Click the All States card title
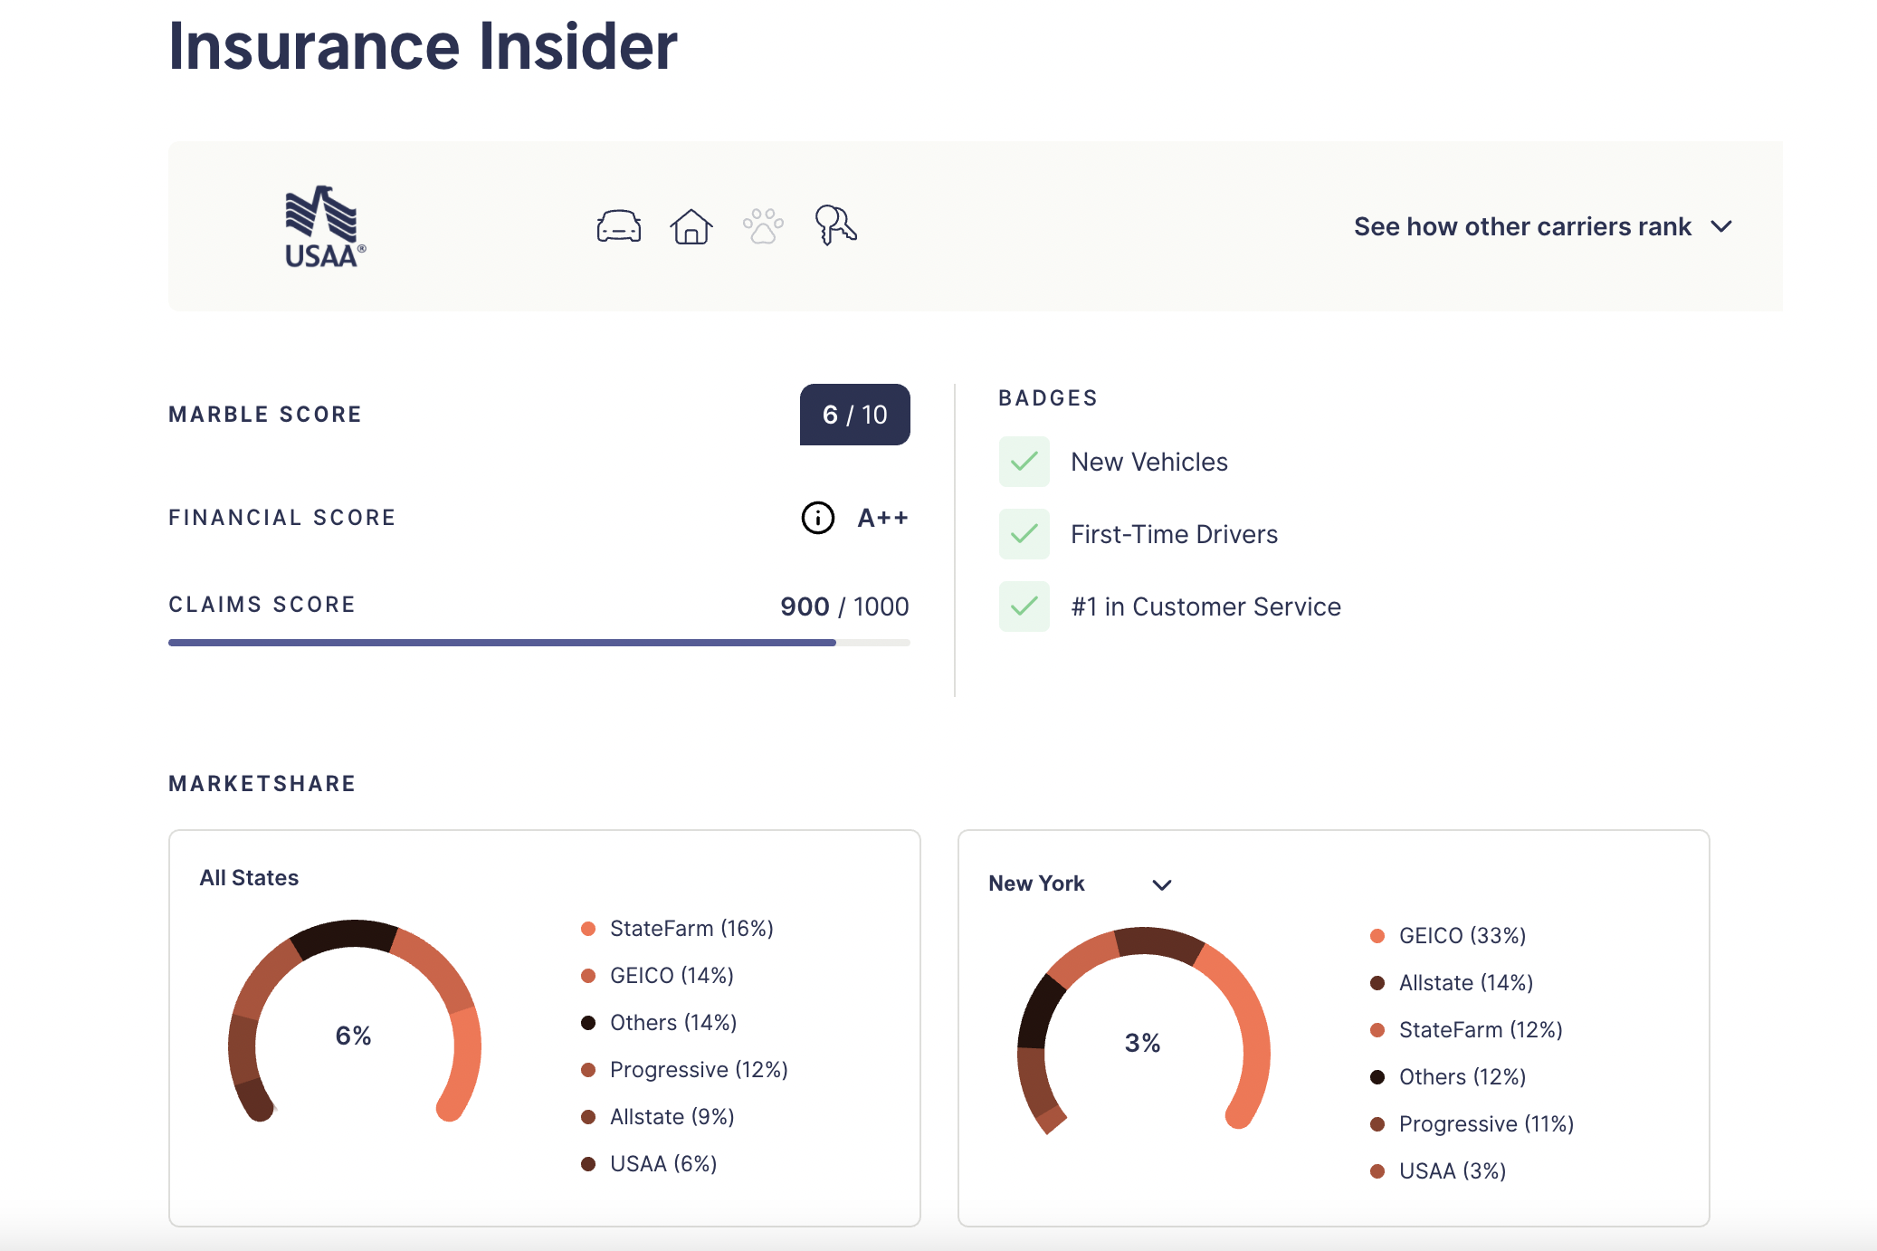 click(x=249, y=878)
